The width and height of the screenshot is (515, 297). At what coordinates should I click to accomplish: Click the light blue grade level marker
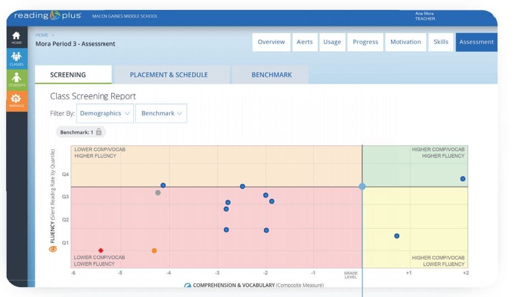coord(362,187)
